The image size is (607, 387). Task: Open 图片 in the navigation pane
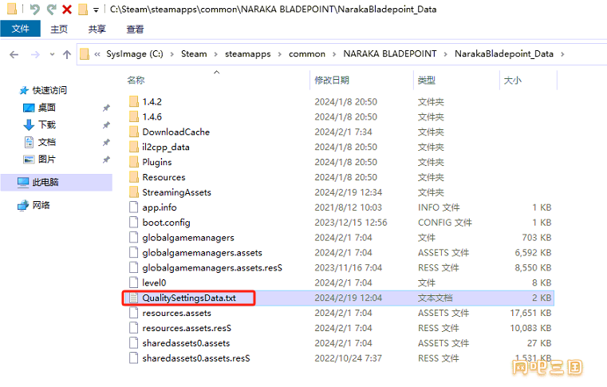46,160
